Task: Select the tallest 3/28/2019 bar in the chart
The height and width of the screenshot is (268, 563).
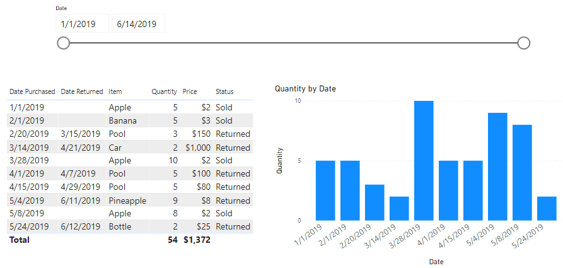Action: pyautogui.click(x=424, y=161)
